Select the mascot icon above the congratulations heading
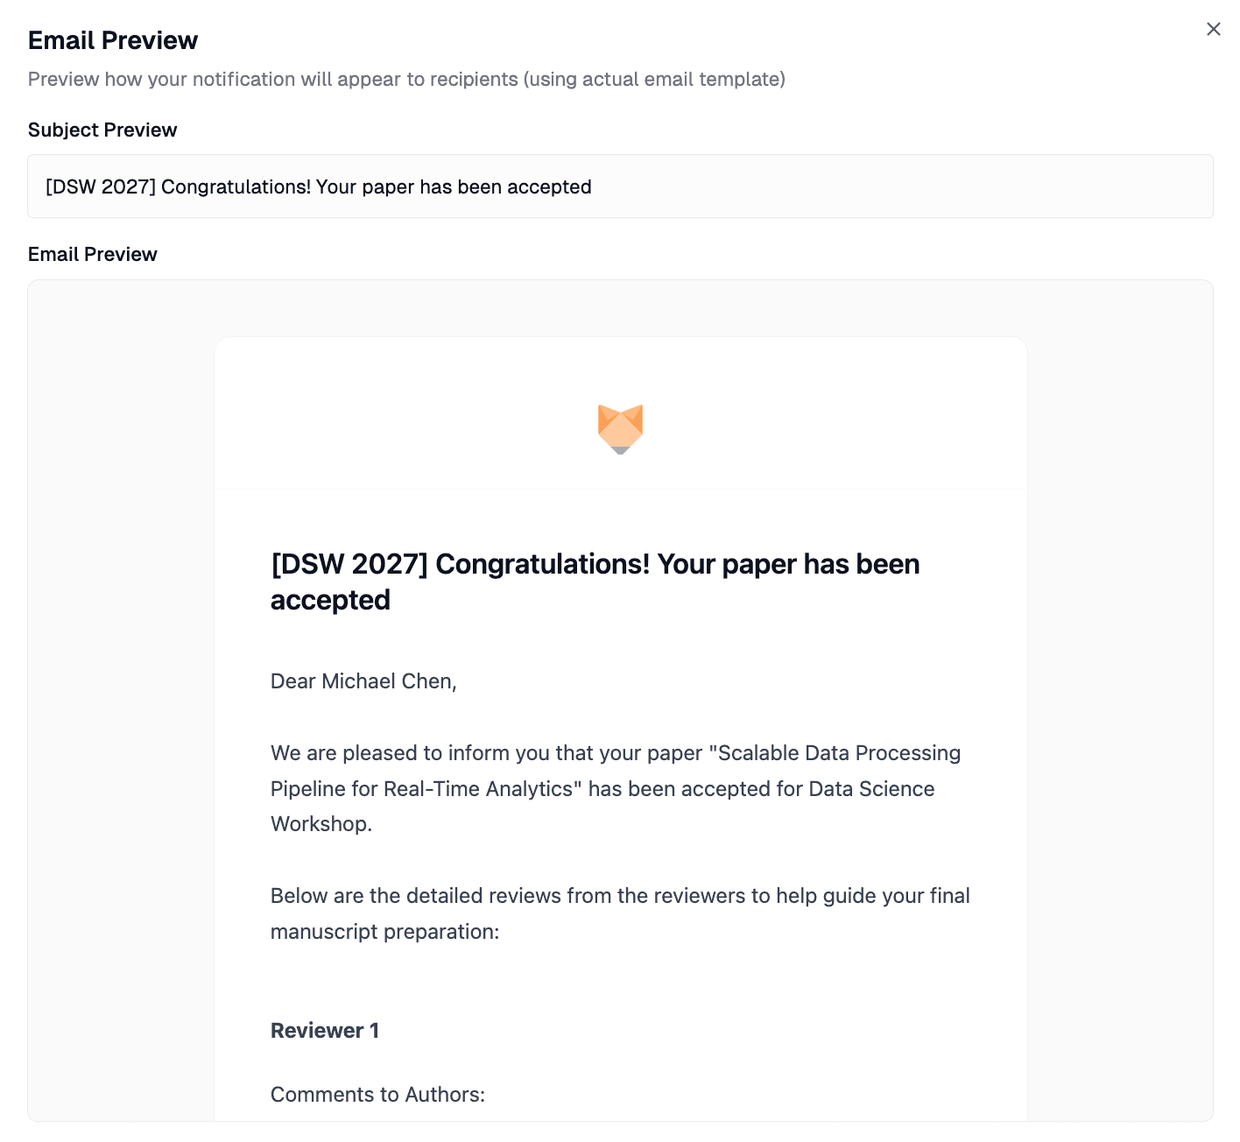The width and height of the screenshot is (1240, 1142). (621, 429)
